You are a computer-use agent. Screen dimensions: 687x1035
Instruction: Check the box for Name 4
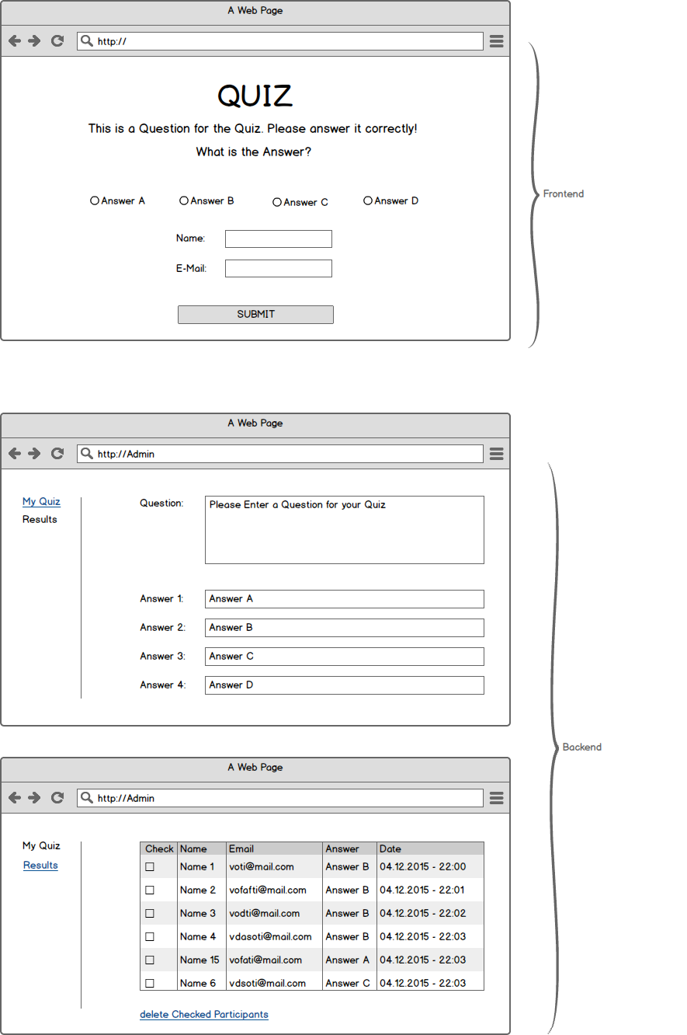click(x=150, y=936)
